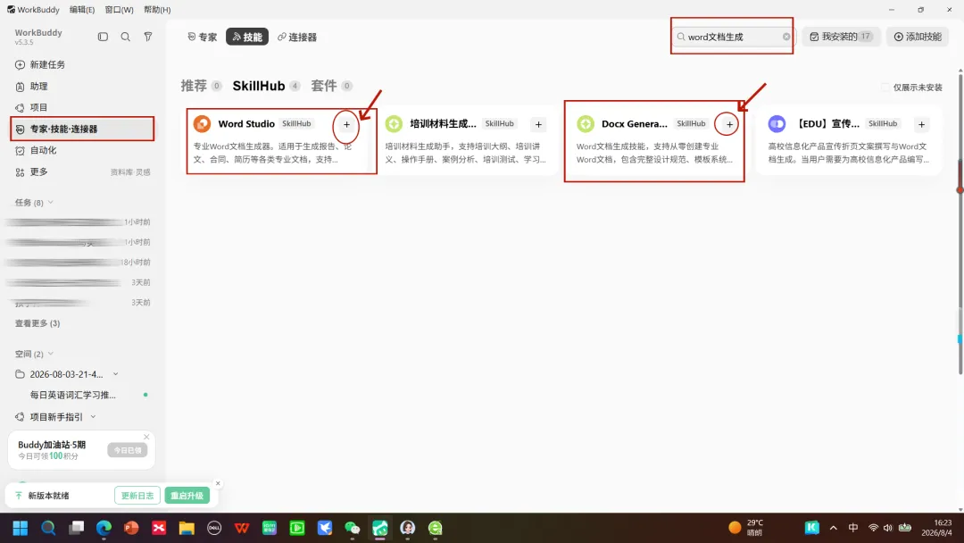964x543 pixels.
Task: Click the 今日已领 button
Action: pos(128,450)
